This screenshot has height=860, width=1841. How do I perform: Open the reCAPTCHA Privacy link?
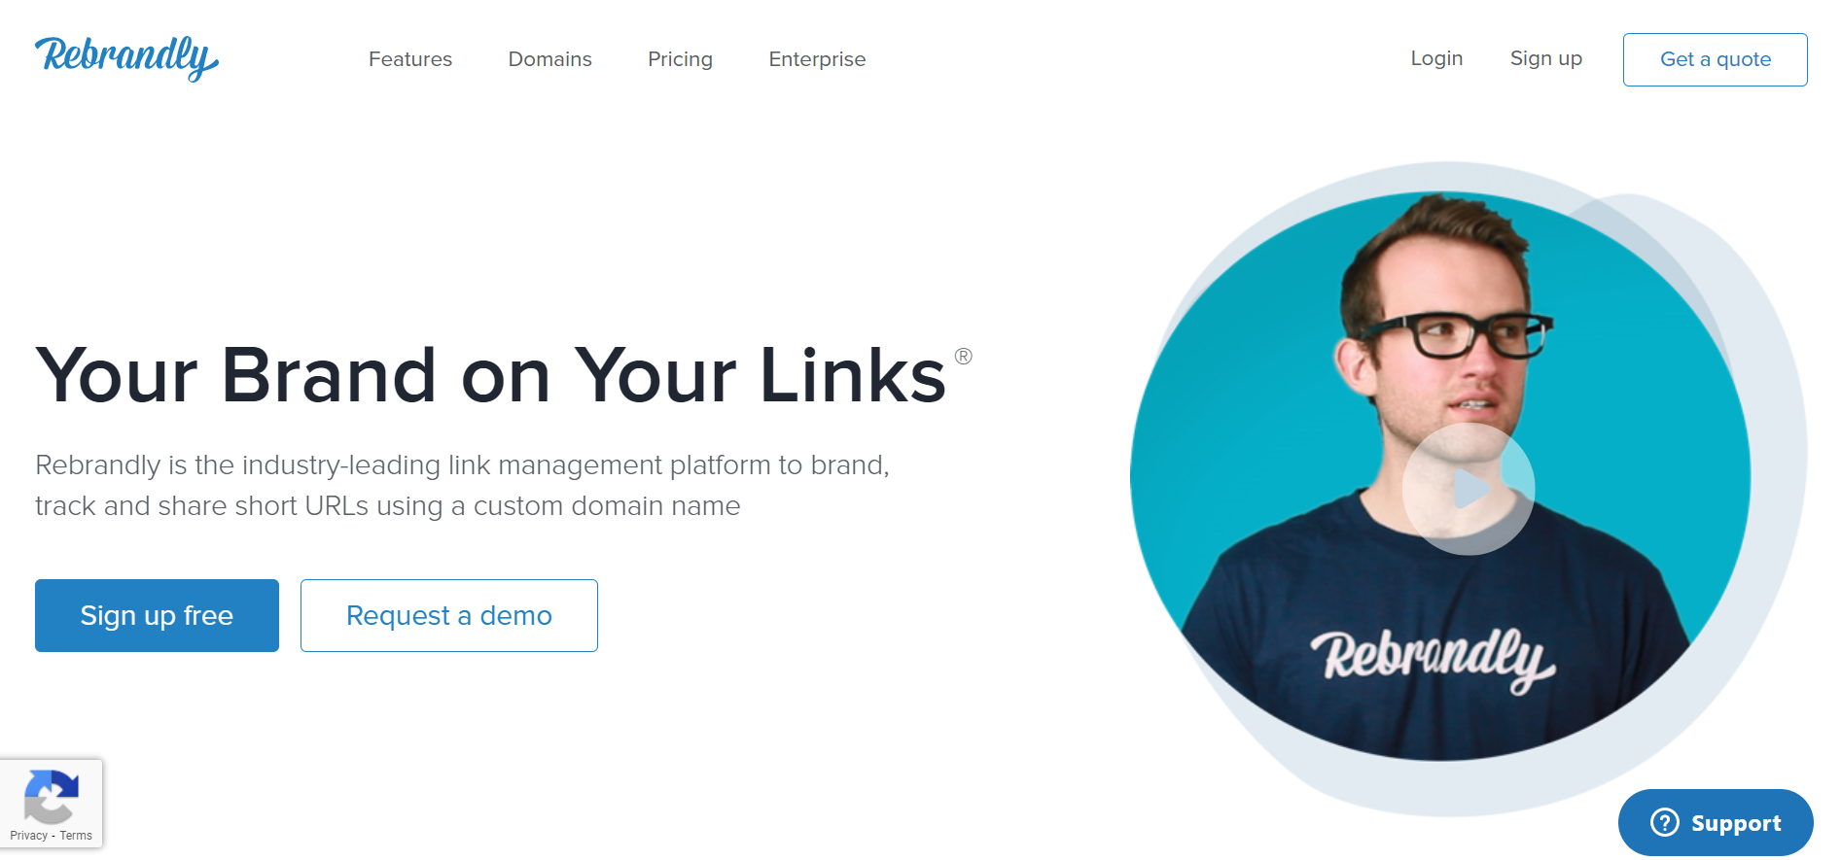click(x=28, y=836)
